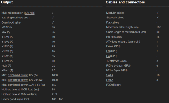
Task: Click 'combined power' link in 12V row
Action: click(x=18, y=75)
